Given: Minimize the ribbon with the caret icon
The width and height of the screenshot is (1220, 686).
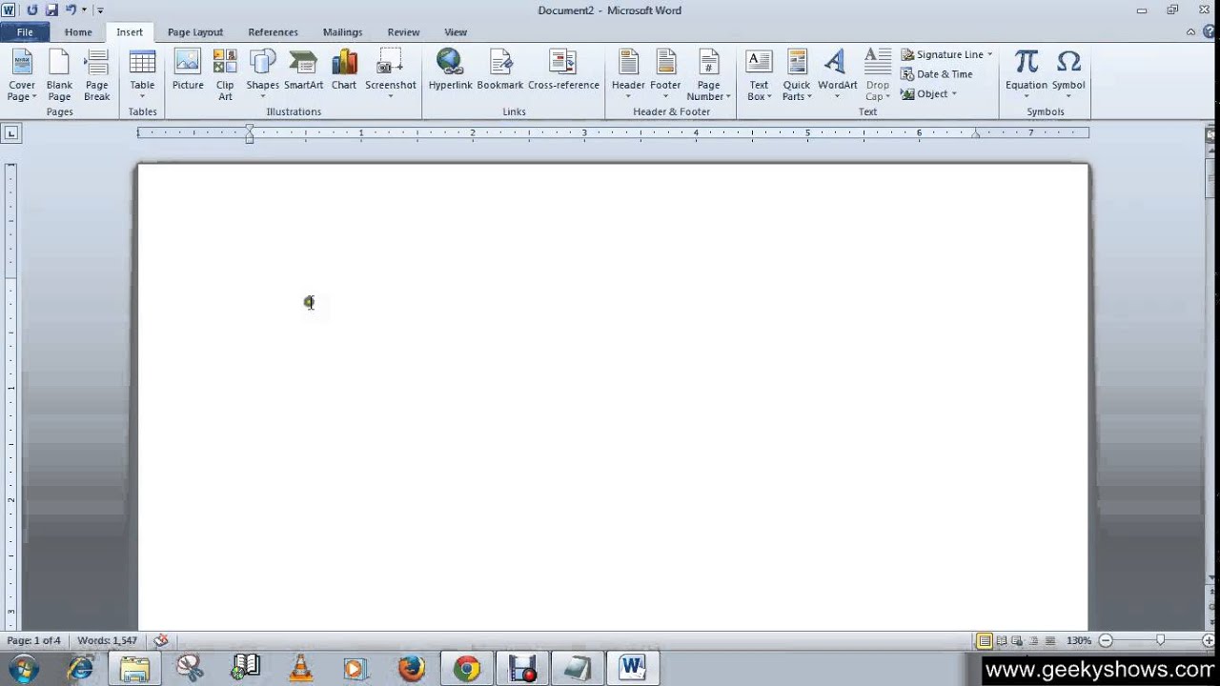Looking at the screenshot, I should pyautogui.click(x=1190, y=32).
